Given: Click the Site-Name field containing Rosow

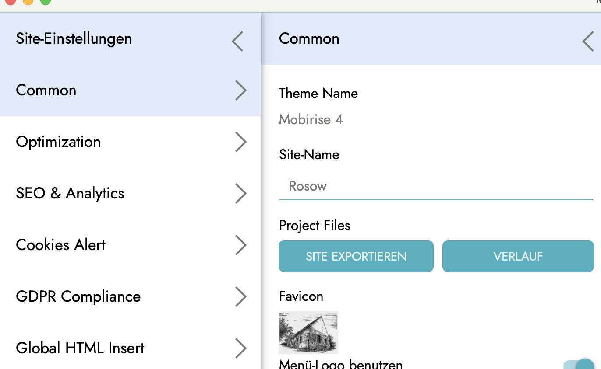Looking at the screenshot, I should [436, 186].
